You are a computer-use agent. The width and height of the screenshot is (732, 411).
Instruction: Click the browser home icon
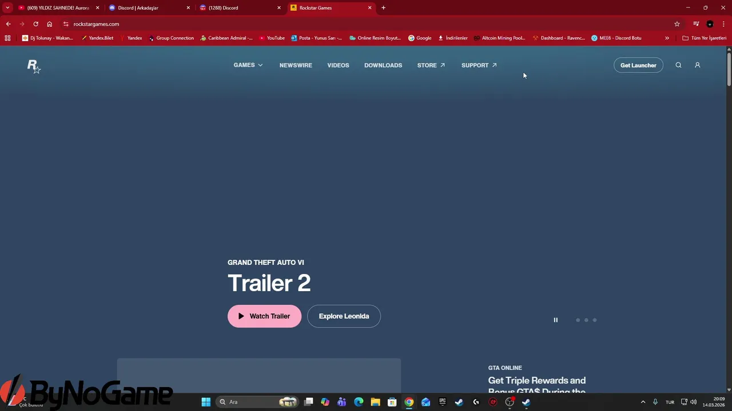[50, 24]
